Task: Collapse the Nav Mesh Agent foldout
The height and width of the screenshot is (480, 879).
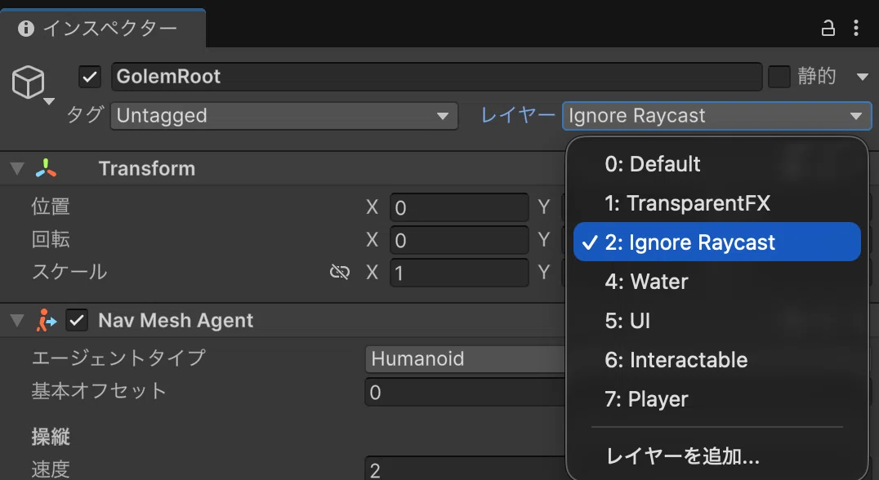Action: coord(17,320)
